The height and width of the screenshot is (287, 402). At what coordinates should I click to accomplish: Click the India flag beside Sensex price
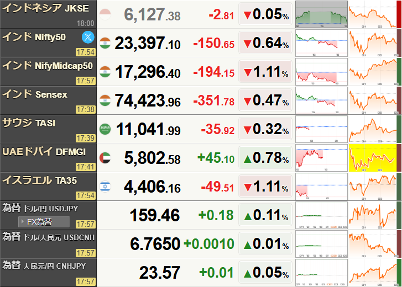click(105, 100)
